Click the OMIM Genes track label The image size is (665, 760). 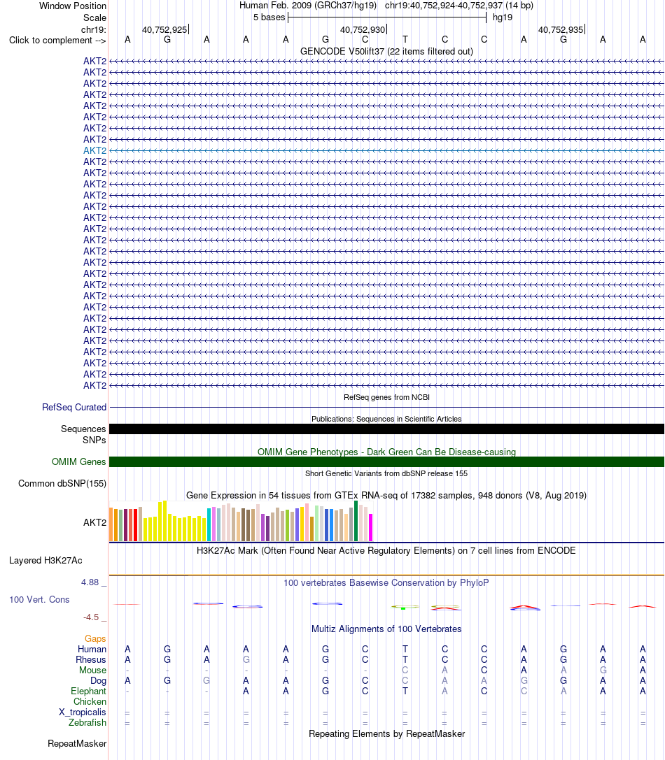pyautogui.click(x=78, y=462)
